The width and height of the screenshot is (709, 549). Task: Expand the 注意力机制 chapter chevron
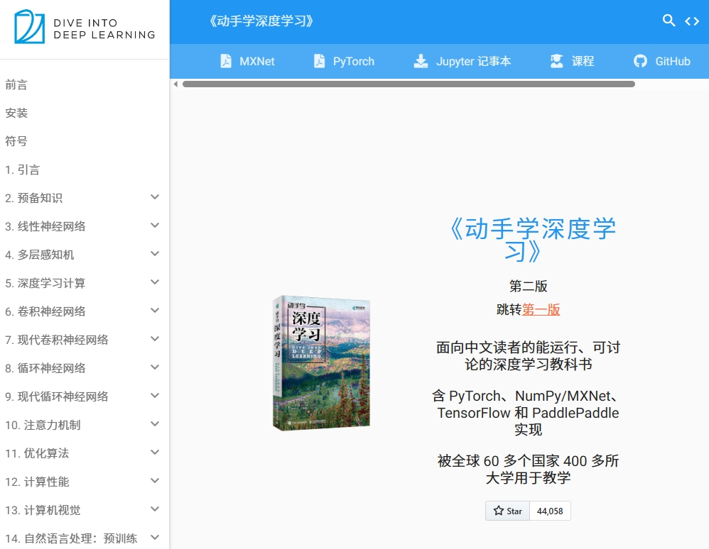pyautogui.click(x=155, y=424)
